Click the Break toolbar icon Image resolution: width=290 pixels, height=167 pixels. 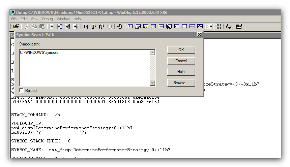tap(76, 26)
